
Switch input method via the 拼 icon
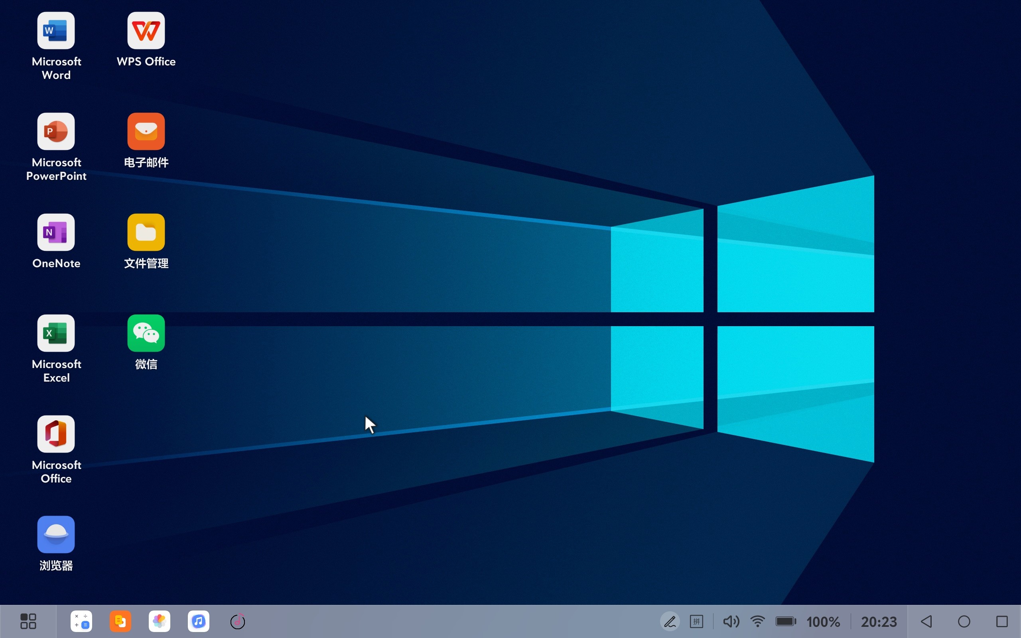tap(697, 622)
